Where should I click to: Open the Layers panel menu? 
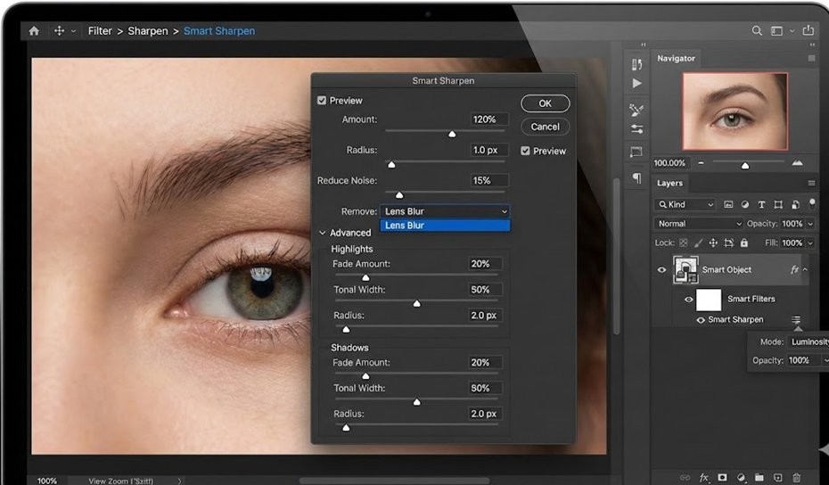pos(811,183)
